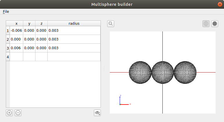Image resolution: width=224 pixels, height=122 pixels.
Task: Click the center sphere in 3D view
Action: coord(163,73)
